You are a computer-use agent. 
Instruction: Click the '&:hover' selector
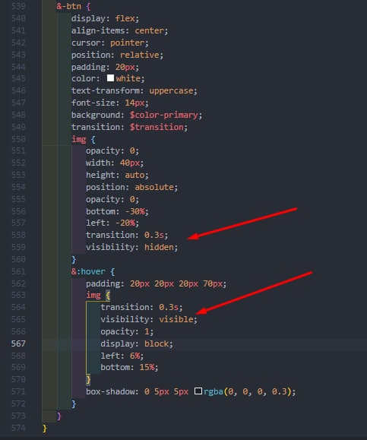click(x=88, y=271)
